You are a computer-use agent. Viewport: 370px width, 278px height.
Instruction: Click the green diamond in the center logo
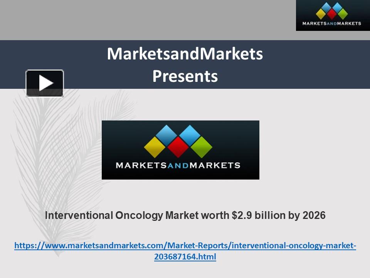point(201,147)
